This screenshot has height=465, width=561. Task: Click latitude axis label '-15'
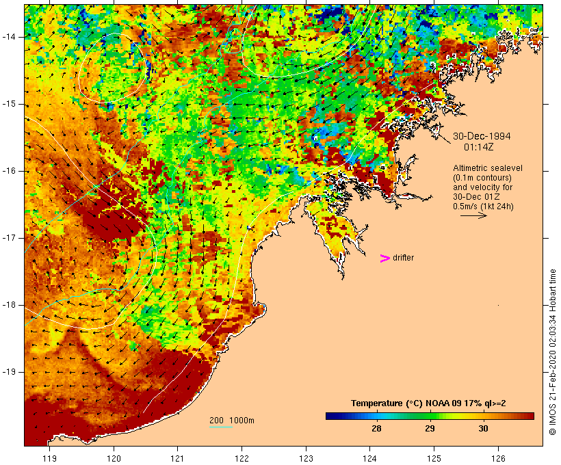9,104
